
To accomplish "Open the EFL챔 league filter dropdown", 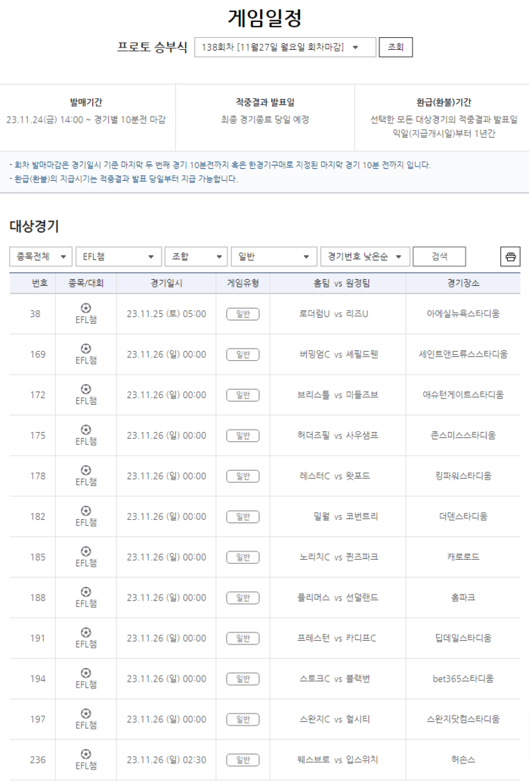I will [x=118, y=256].
